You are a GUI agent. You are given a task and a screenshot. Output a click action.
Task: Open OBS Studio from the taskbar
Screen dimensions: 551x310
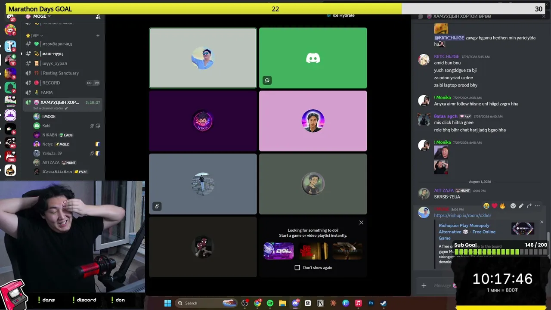[x=245, y=303]
